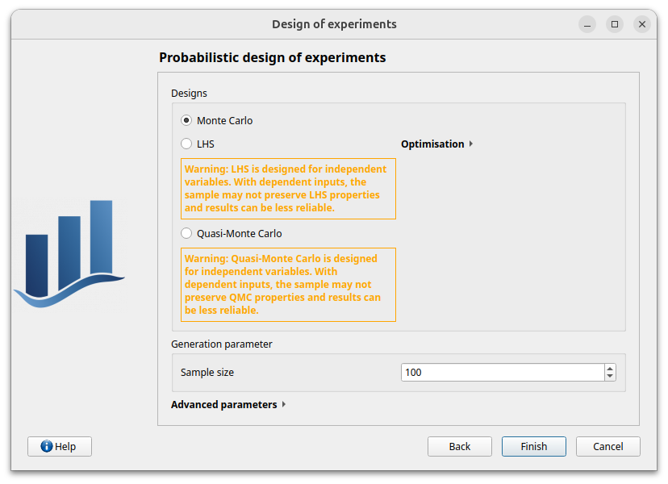Viewport: 668px width, 484px height.
Task: Click the Optimisation label text
Action: pyautogui.click(x=432, y=144)
